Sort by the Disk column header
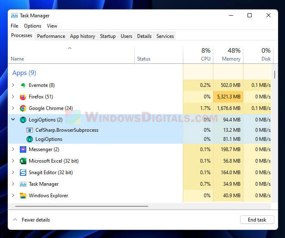 pyautogui.click(x=258, y=55)
